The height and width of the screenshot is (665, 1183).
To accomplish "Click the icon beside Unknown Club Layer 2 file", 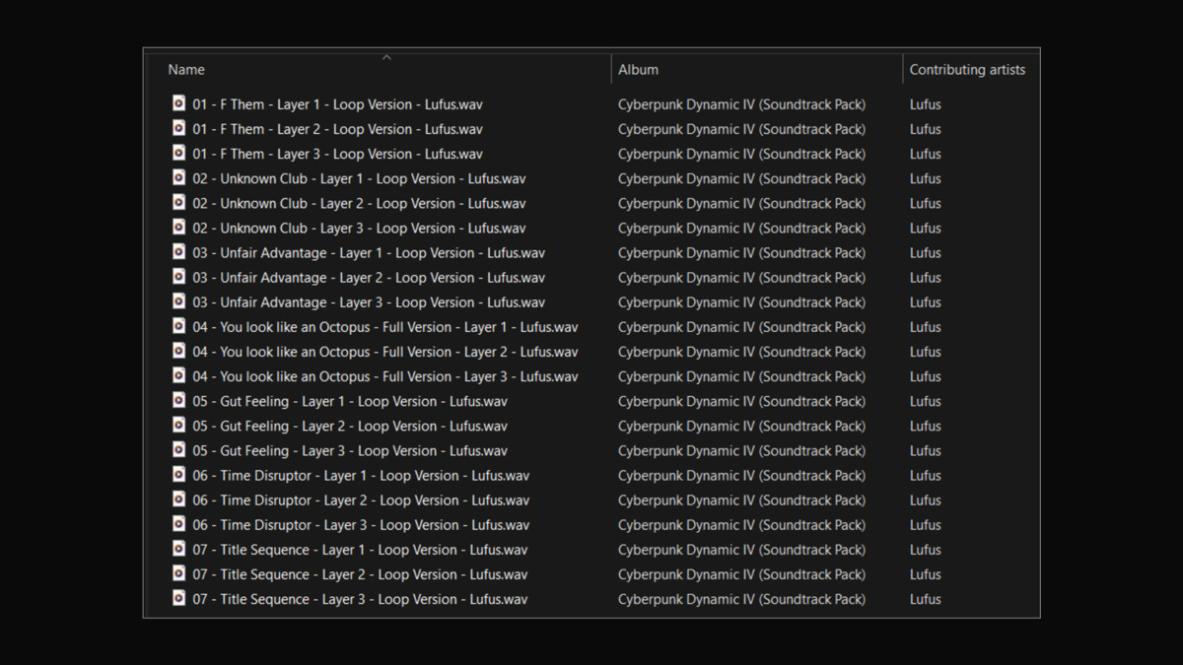I will [178, 203].
